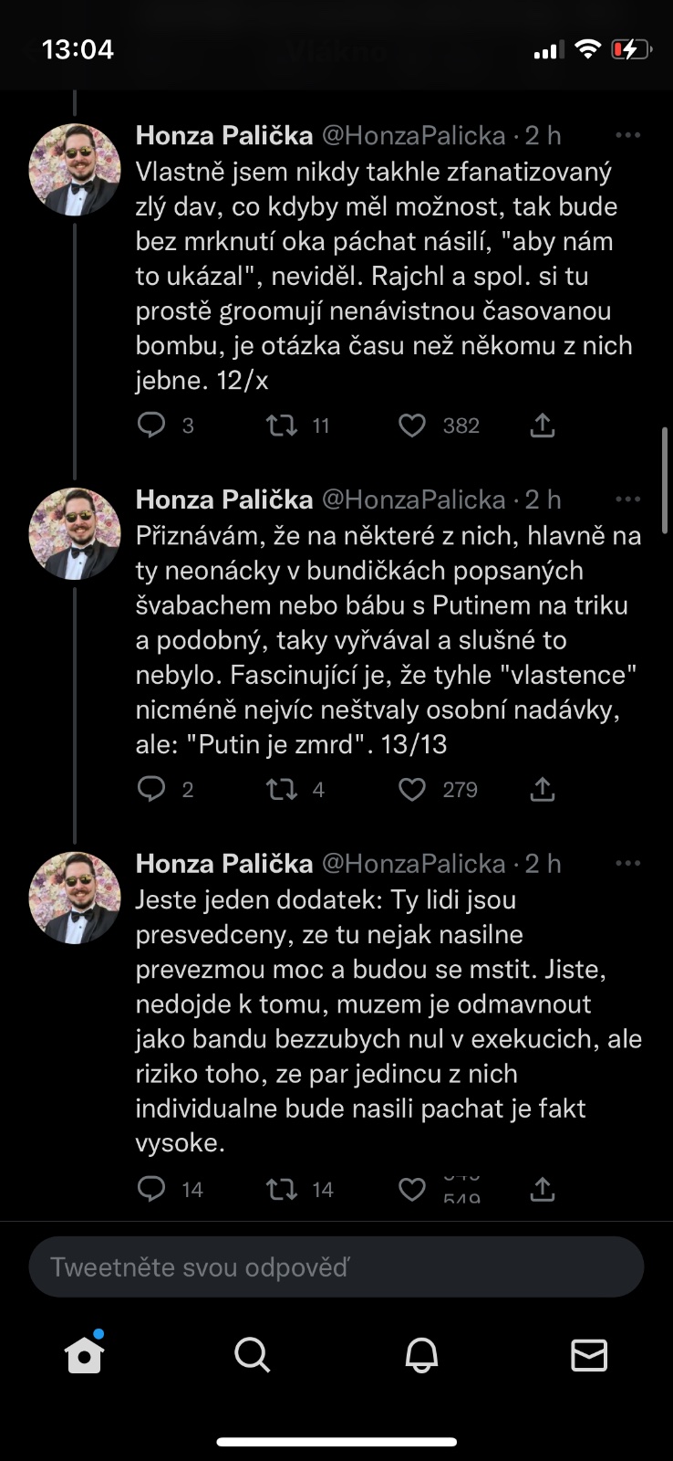This screenshot has height=1461, width=673.
Task: Open more options on the 12/x tweet
Action: point(628,136)
